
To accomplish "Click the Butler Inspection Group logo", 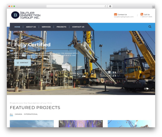I will (26, 15).
